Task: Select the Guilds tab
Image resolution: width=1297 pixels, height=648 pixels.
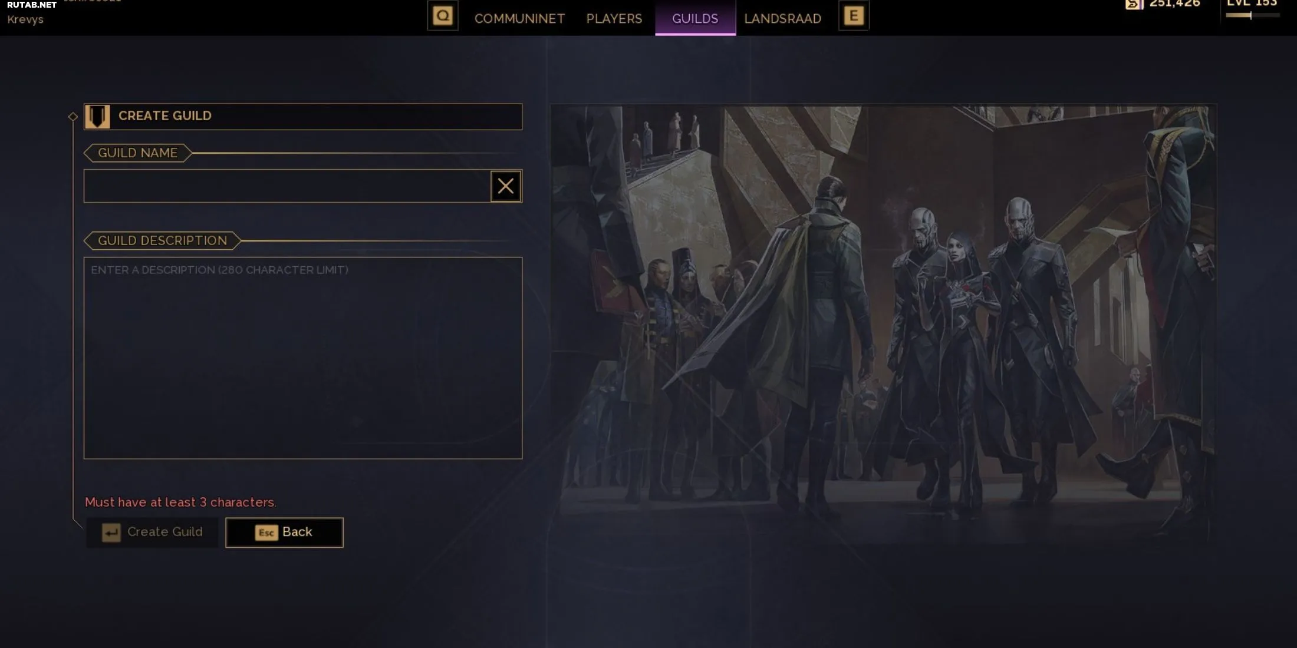Action: point(695,18)
